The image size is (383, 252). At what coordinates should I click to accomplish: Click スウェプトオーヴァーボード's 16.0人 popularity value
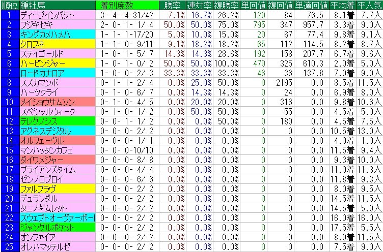[x=370, y=218]
